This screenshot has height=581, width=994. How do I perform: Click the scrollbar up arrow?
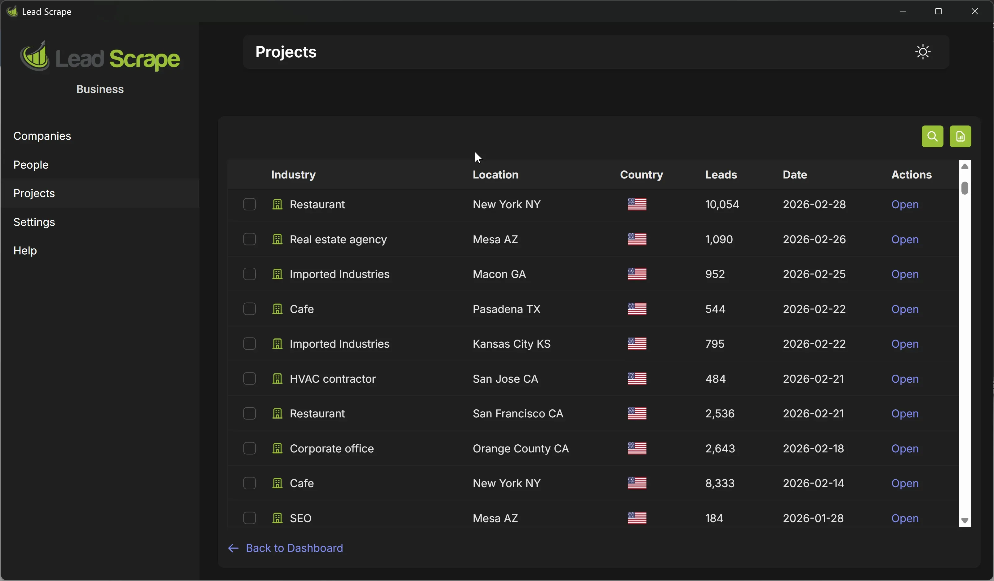[x=965, y=166]
